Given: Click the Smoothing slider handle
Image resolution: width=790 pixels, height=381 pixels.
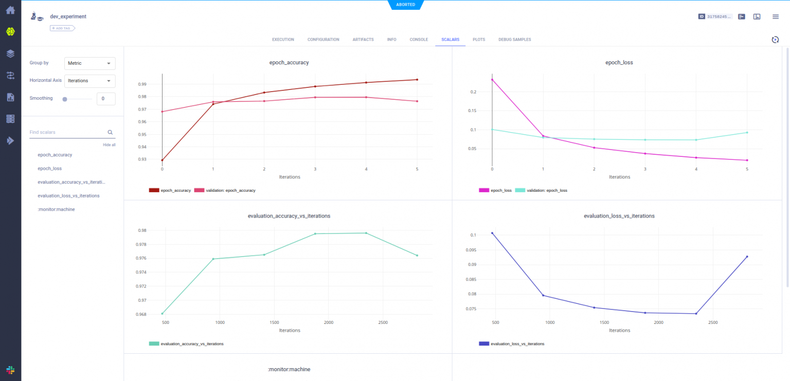Looking at the screenshot, I should [x=65, y=99].
